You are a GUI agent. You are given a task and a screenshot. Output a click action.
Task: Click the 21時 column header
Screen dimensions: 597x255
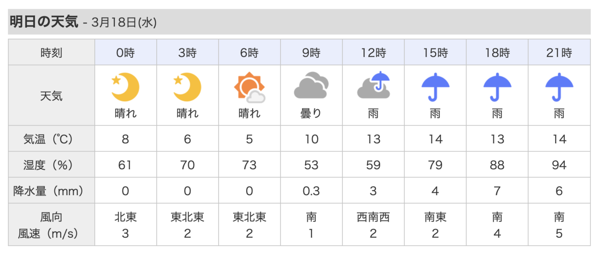(559, 53)
